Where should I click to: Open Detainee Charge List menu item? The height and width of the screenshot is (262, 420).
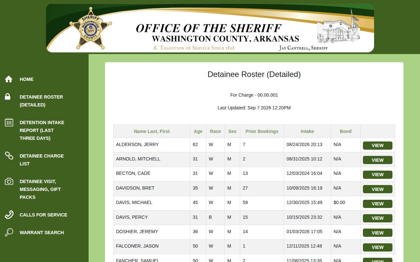tap(42, 160)
